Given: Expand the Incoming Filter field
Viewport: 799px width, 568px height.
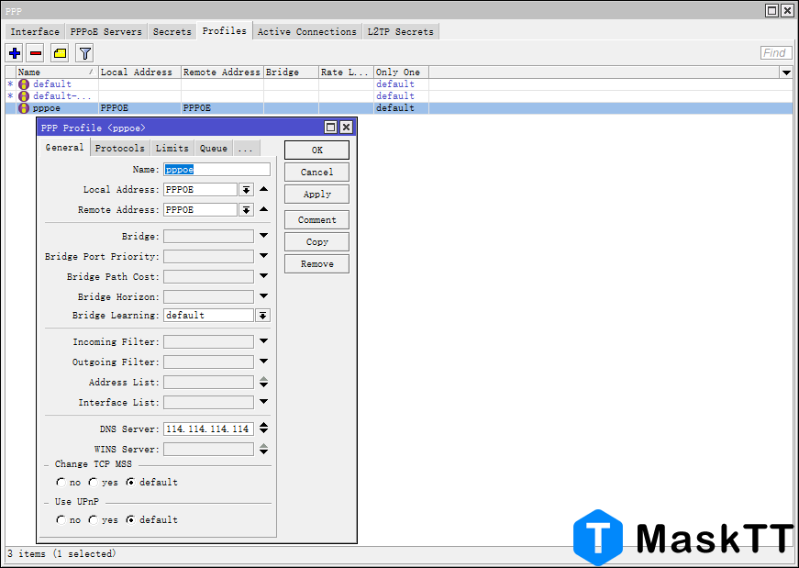Looking at the screenshot, I should (x=263, y=341).
